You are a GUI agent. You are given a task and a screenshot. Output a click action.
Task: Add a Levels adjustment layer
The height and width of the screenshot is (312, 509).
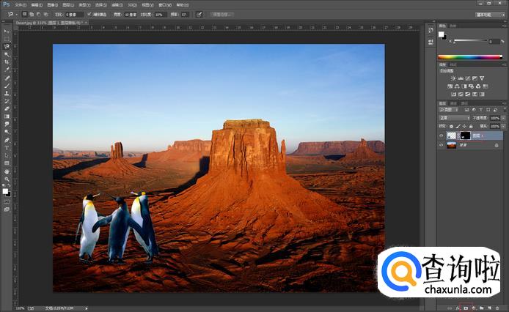pyautogui.click(x=461, y=78)
